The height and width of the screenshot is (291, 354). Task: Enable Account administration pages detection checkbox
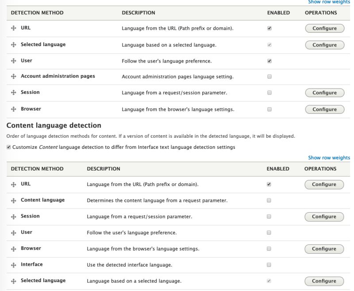tap(269, 77)
